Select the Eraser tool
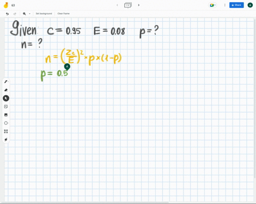256x204 pixels. point(6,90)
